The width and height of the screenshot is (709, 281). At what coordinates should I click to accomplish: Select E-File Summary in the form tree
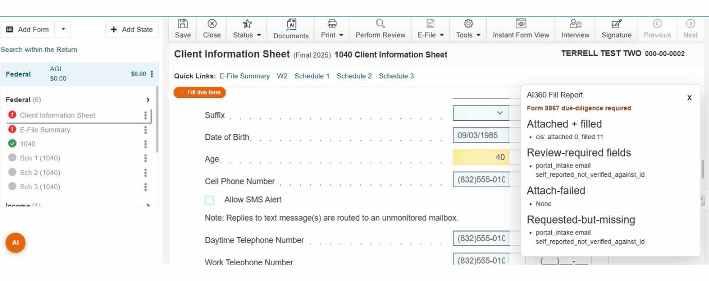click(45, 130)
